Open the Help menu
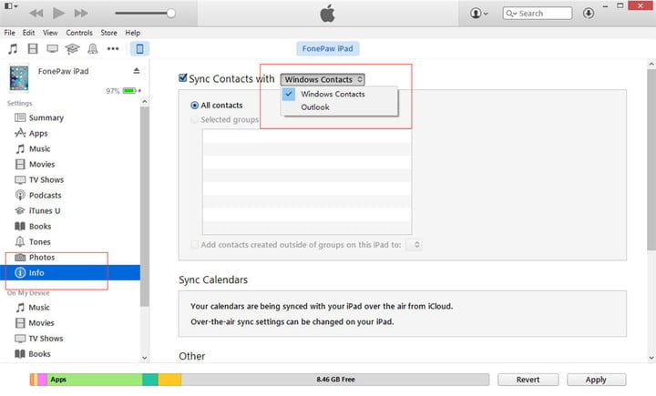This screenshot has width=656, height=396. [x=133, y=33]
